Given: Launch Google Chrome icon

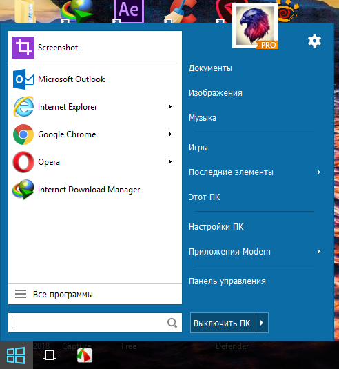Looking at the screenshot, I should click(23, 134).
